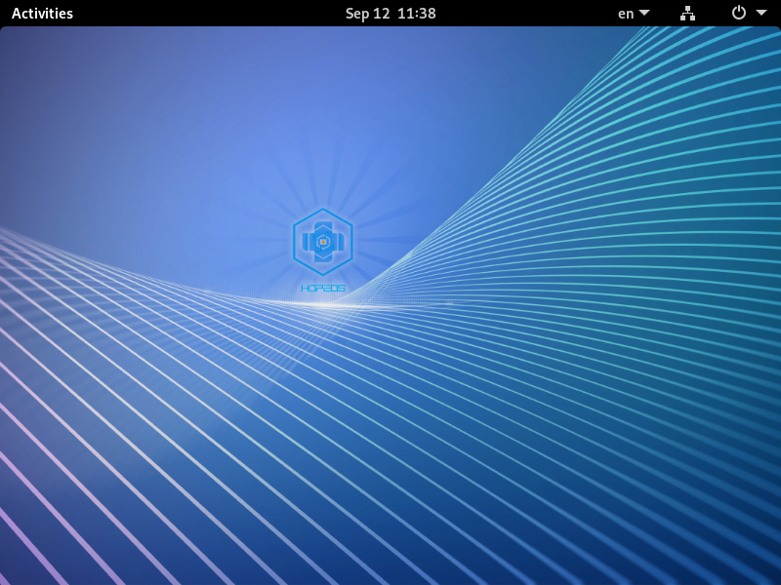This screenshot has width=781, height=585.
Task: Click the "Sep 12" date text
Action: click(x=367, y=14)
